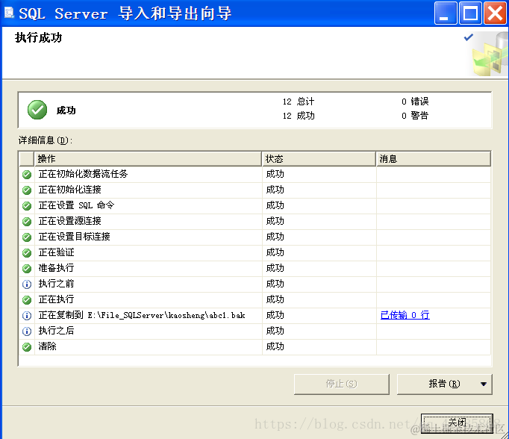The width and height of the screenshot is (509, 439).
Task: Select the 执行之后 row text
Action: click(x=56, y=331)
